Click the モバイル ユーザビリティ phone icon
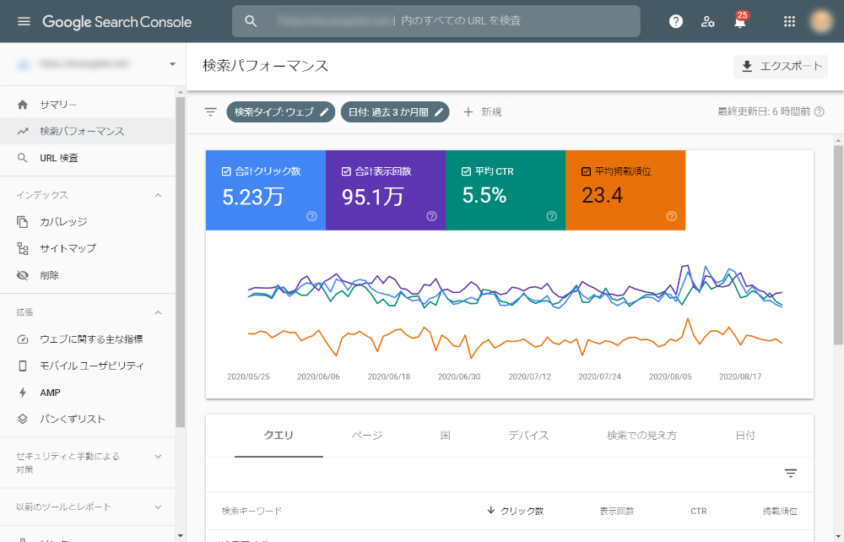This screenshot has width=844, height=542. 23,366
